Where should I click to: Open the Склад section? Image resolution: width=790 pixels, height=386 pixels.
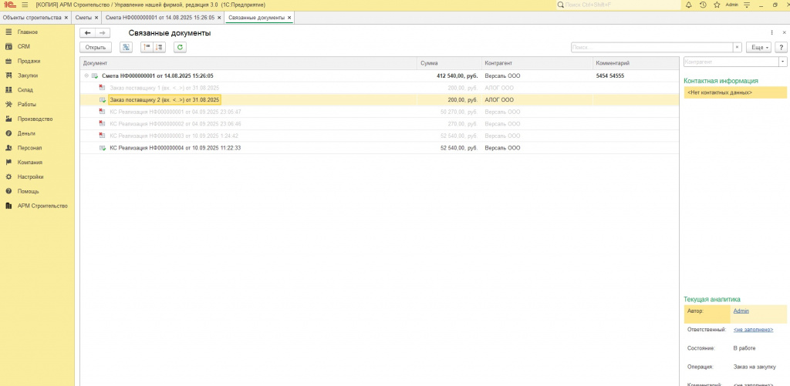tap(25, 90)
